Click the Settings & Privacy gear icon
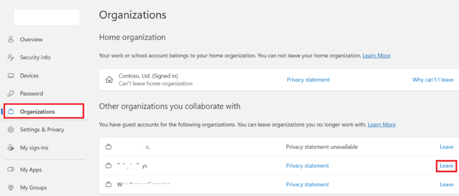 pyautogui.click(x=11, y=130)
